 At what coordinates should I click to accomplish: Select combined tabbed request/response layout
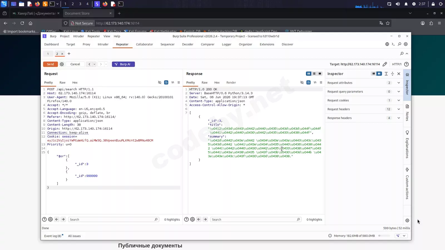(320, 74)
